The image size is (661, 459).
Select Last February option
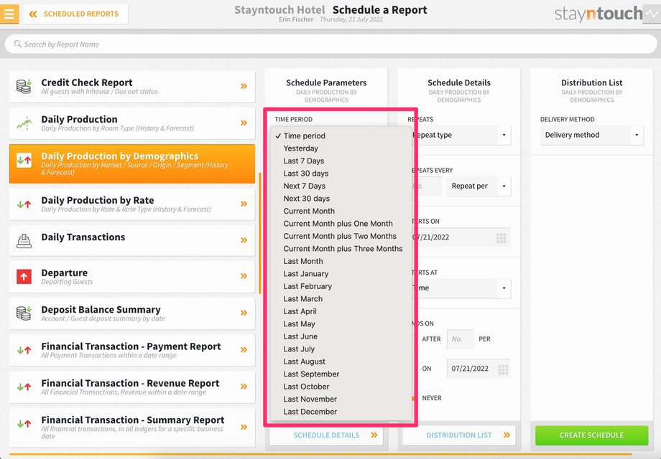[341, 286]
